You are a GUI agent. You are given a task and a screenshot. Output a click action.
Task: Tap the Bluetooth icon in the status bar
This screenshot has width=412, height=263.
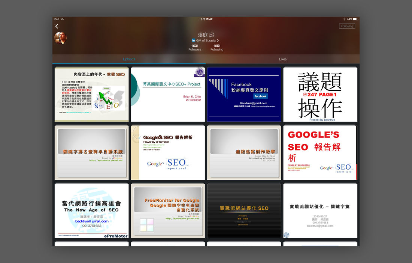[x=344, y=19]
